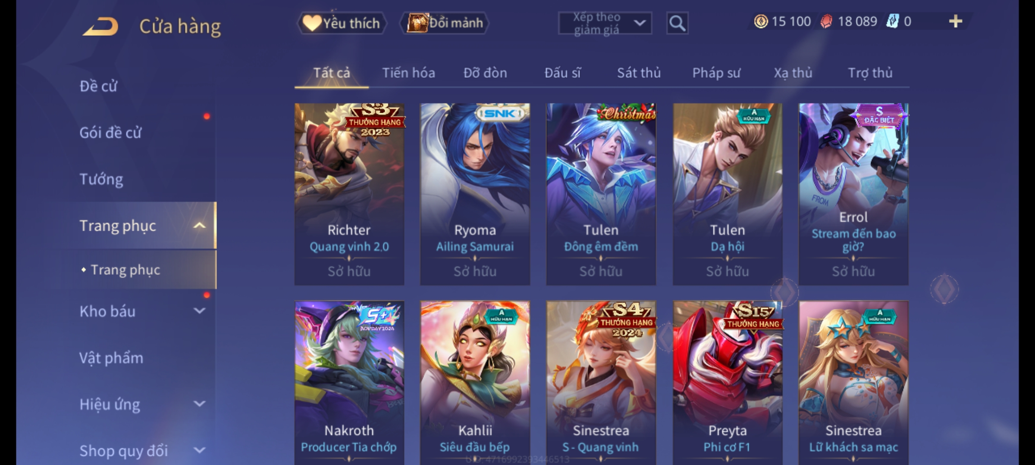Switch to the Pháp sư tab
This screenshot has width=1035, height=465.
(x=716, y=73)
